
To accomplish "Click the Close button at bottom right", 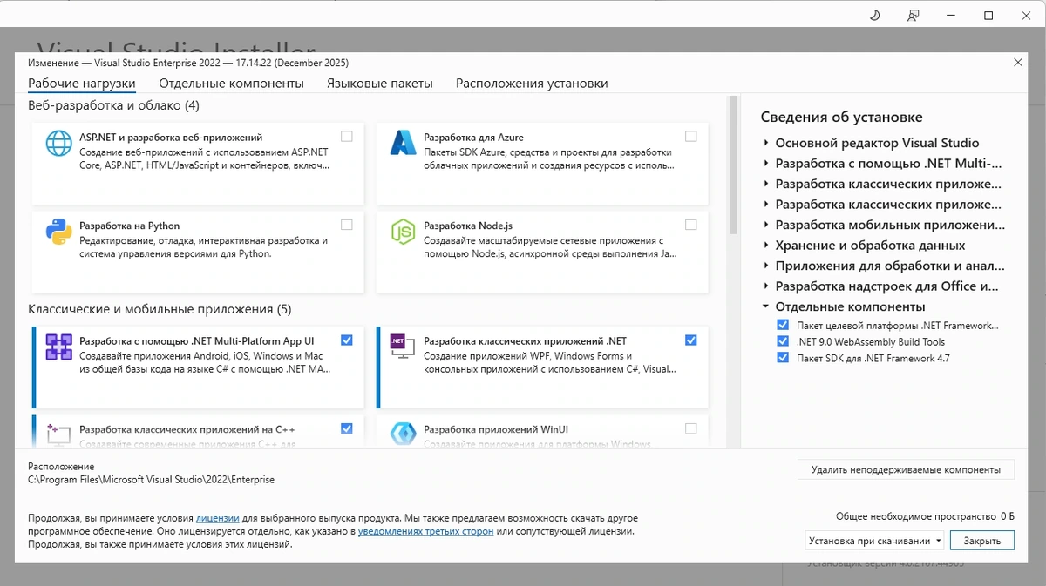I will click(x=982, y=541).
